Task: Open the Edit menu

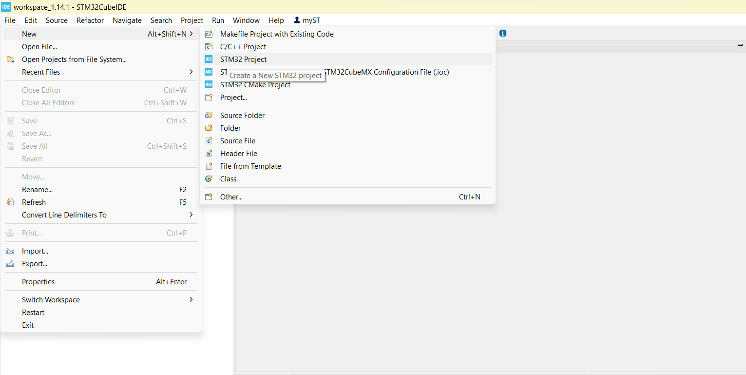Action: [31, 20]
